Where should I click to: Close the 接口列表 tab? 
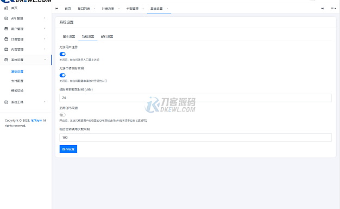(x=95, y=9)
